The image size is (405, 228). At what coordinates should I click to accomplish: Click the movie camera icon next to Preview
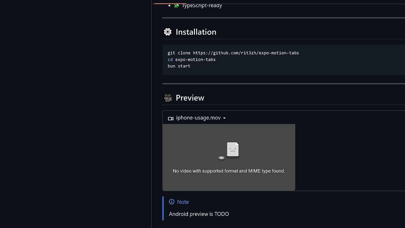pyautogui.click(x=168, y=98)
